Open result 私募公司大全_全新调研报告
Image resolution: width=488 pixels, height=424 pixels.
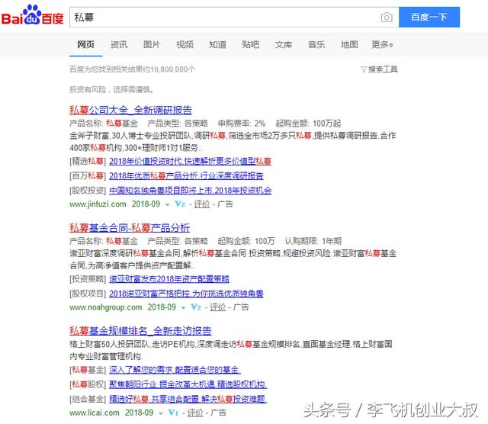click(x=130, y=110)
